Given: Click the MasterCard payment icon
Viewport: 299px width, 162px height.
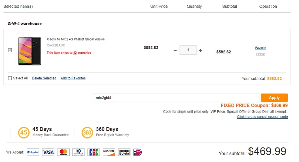Looking at the screenshot, I should (x=63, y=152).
